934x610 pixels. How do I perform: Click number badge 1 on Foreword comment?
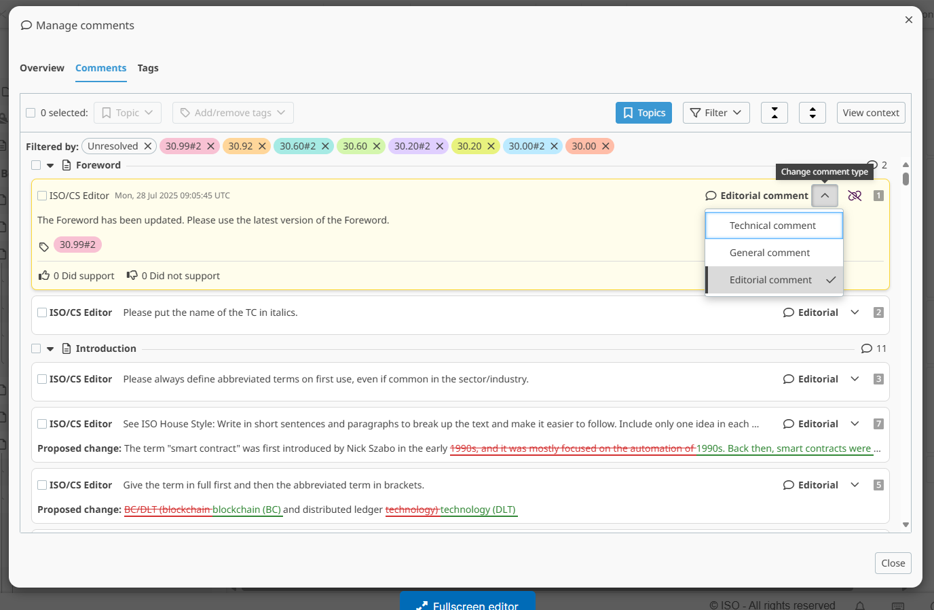point(878,196)
